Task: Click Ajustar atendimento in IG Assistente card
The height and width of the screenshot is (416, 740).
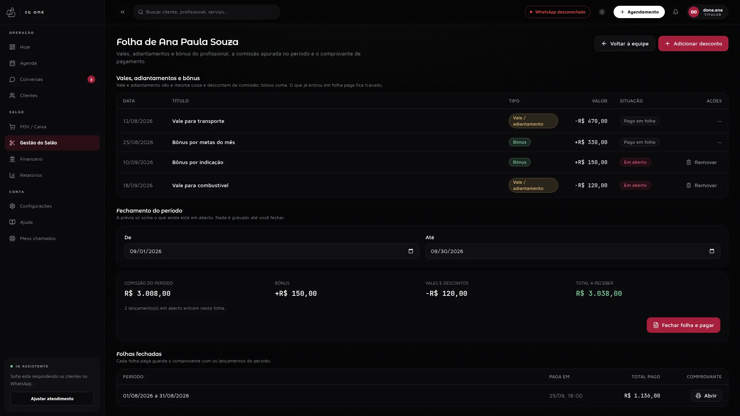Action: 52,399
